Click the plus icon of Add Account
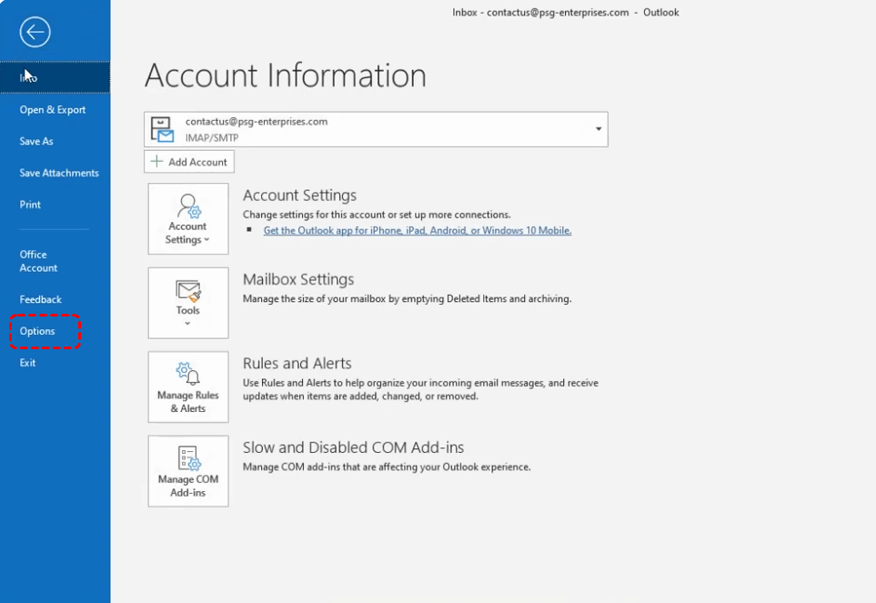The image size is (876, 603). click(157, 161)
